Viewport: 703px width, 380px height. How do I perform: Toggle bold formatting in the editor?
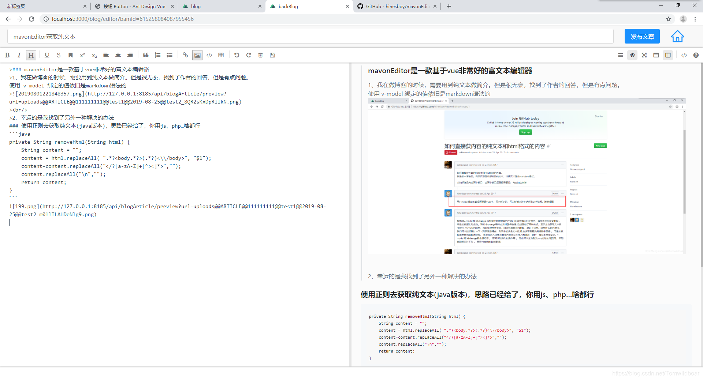(x=7, y=55)
